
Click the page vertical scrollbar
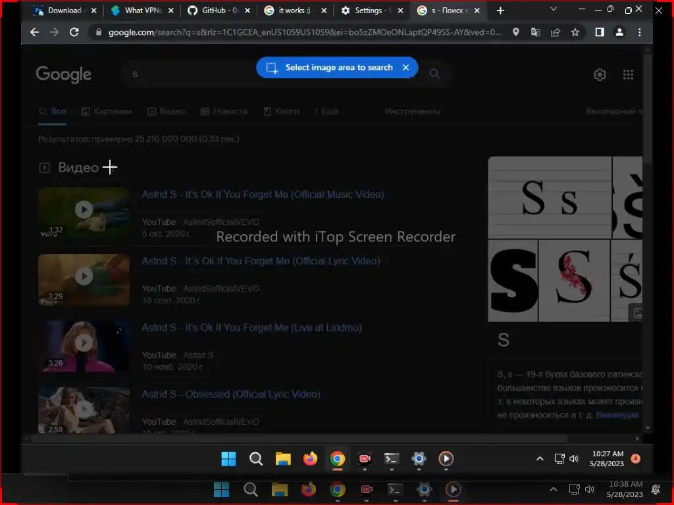[x=648, y=107]
